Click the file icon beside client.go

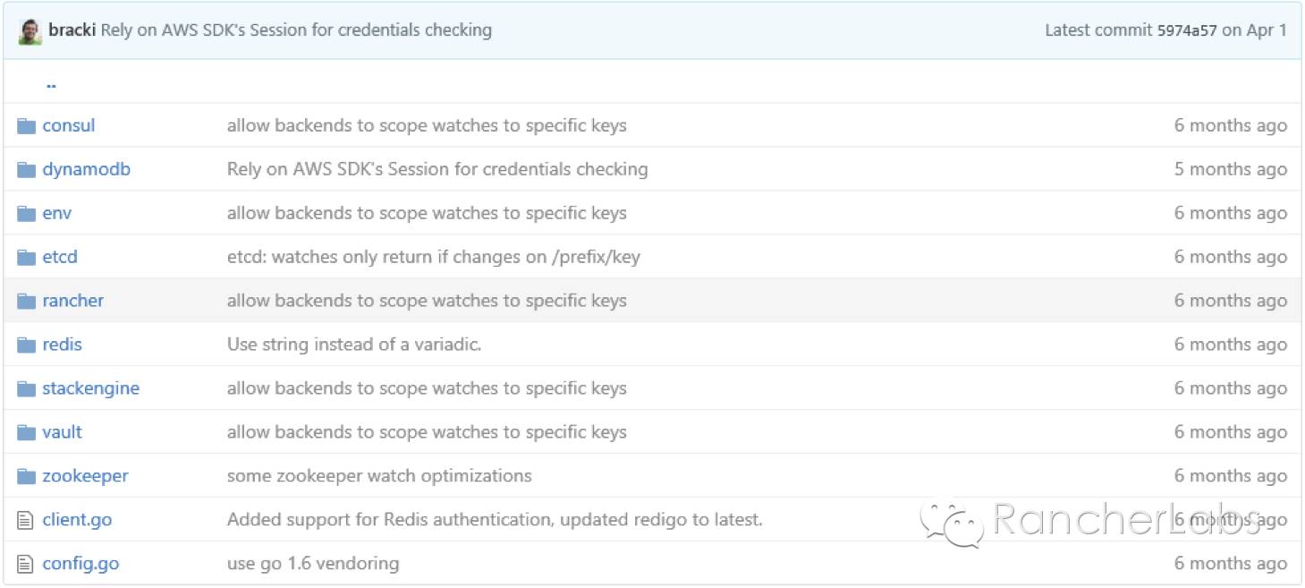pyautogui.click(x=26, y=520)
